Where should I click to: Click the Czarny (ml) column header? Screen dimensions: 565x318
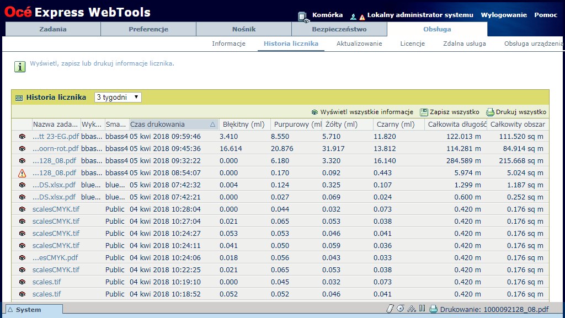click(x=399, y=125)
